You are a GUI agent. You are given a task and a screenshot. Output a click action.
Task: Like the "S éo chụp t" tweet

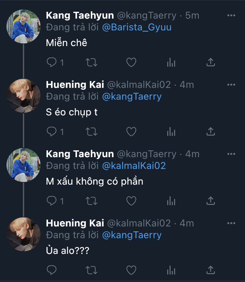point(131,132)
